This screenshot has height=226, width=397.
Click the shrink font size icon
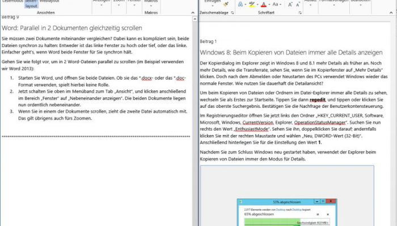click(x=298, y=5)
